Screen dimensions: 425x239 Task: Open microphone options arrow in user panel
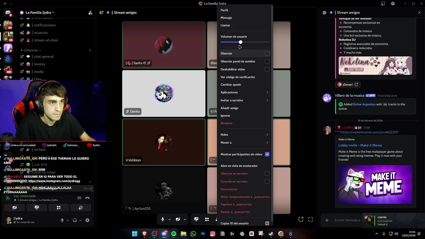tap(68, 220)
